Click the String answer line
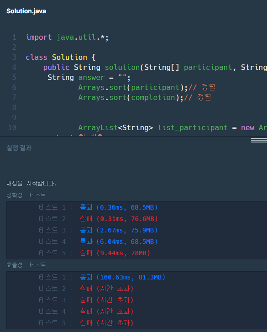 (89, 78)
